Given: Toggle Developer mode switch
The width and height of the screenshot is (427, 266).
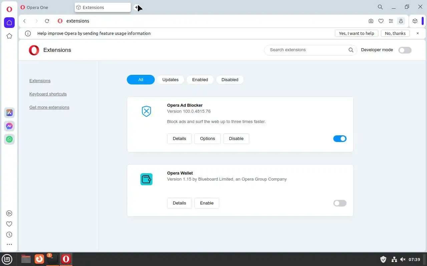Looking at the screenshot, I should 405,50.
